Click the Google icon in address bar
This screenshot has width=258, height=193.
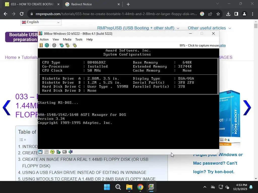point(202,14)
